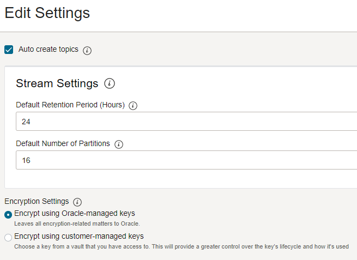Click the info icon beside Auto create topics
This screenshot has height=260, width=357.
[x=87, y=50]
